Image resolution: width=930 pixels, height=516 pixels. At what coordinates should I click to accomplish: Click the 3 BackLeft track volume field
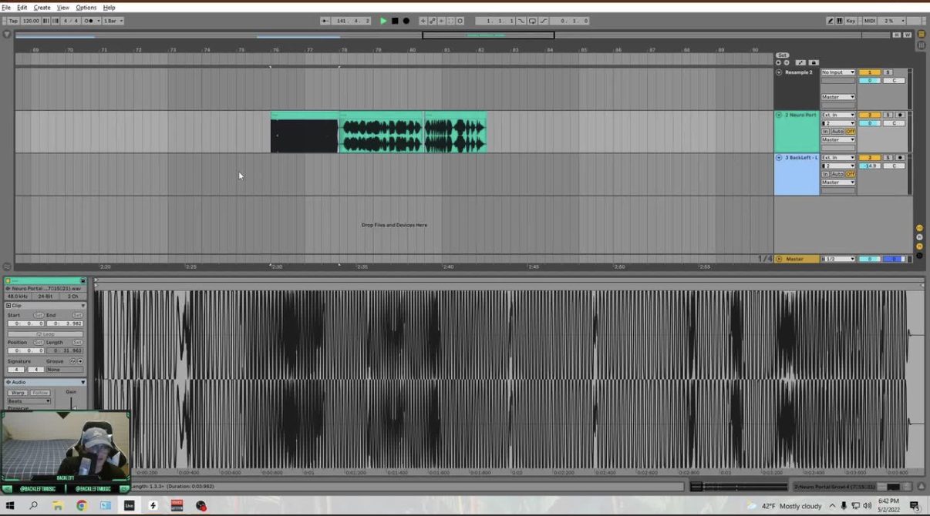(x=869, y=166)
